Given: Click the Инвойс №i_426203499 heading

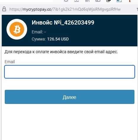Looking at the screenshot, I should pos(63,22).
